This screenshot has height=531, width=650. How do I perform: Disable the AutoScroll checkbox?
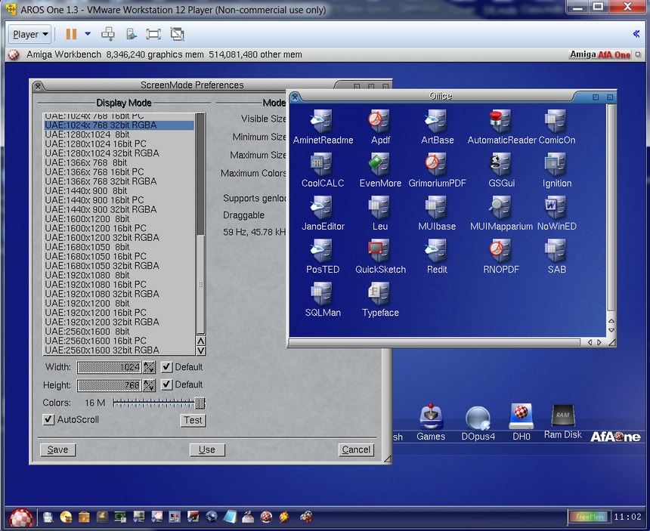48,419
